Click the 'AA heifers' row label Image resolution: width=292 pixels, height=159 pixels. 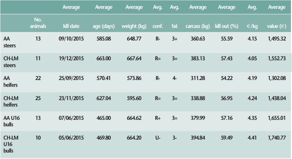pyautogui.click(x=10, y=81)
